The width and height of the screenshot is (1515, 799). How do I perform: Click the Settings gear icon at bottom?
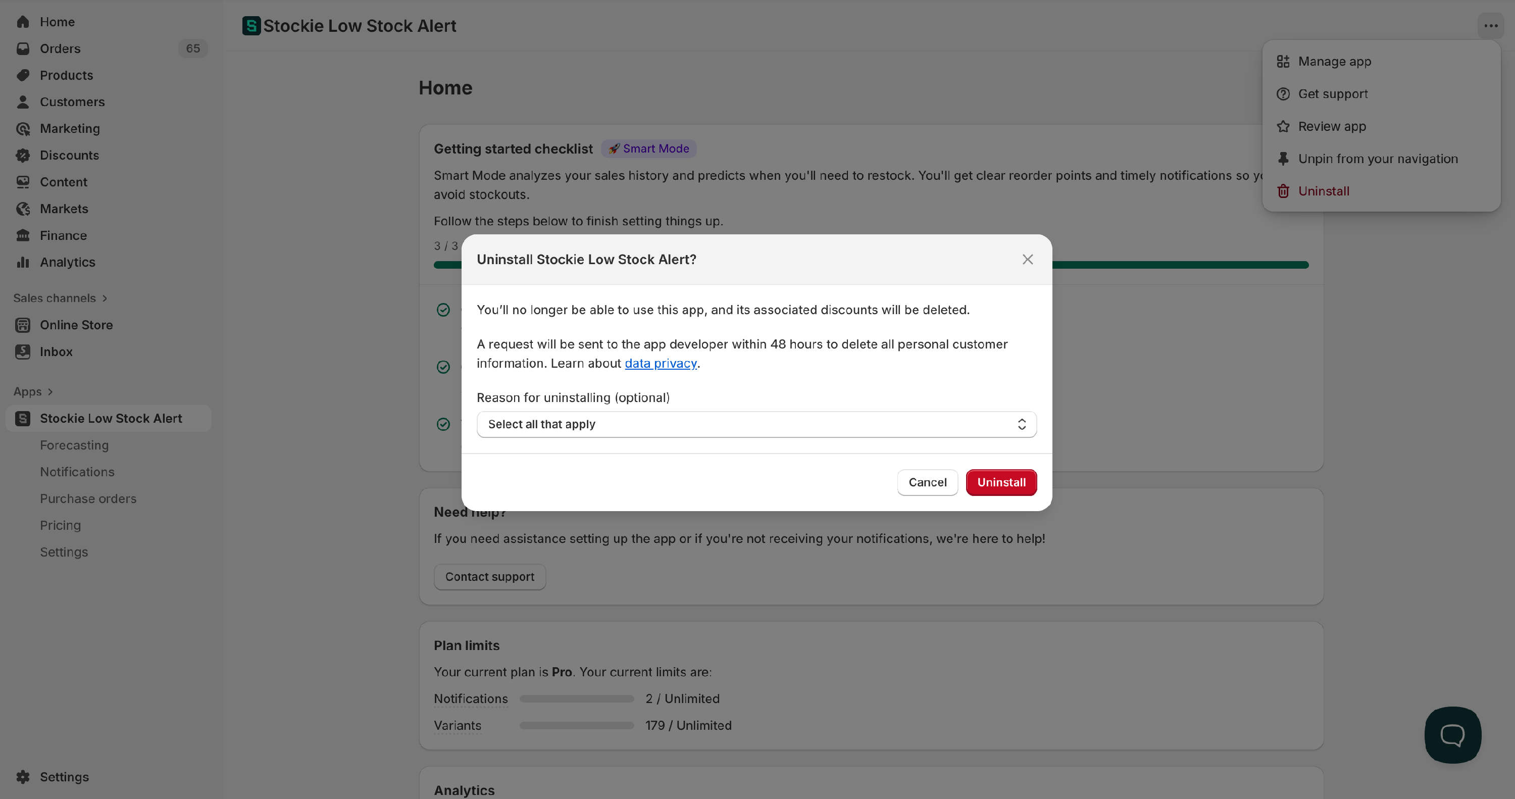(23, 777)
